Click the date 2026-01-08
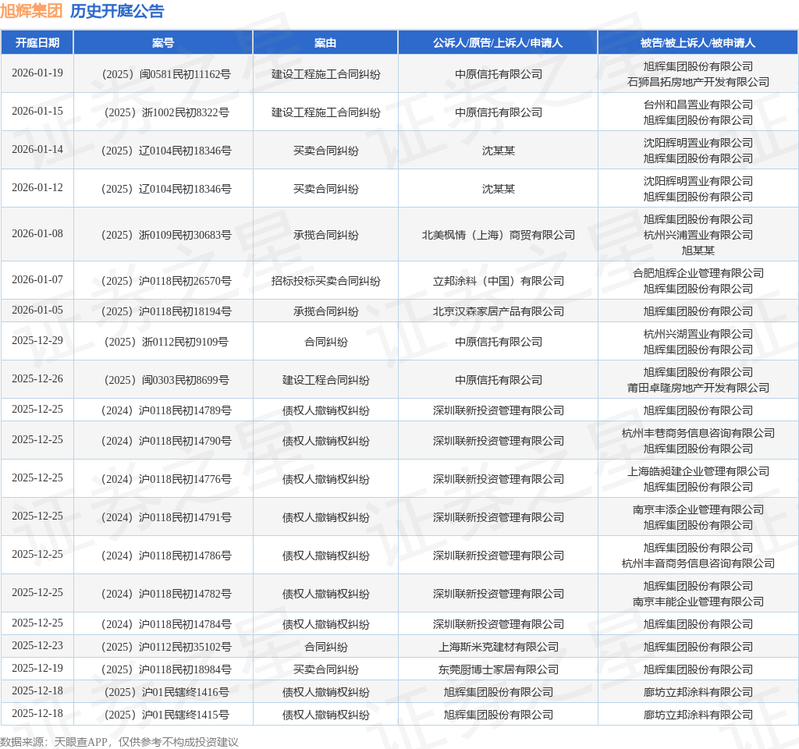799x749 pixels. point(37,233)
